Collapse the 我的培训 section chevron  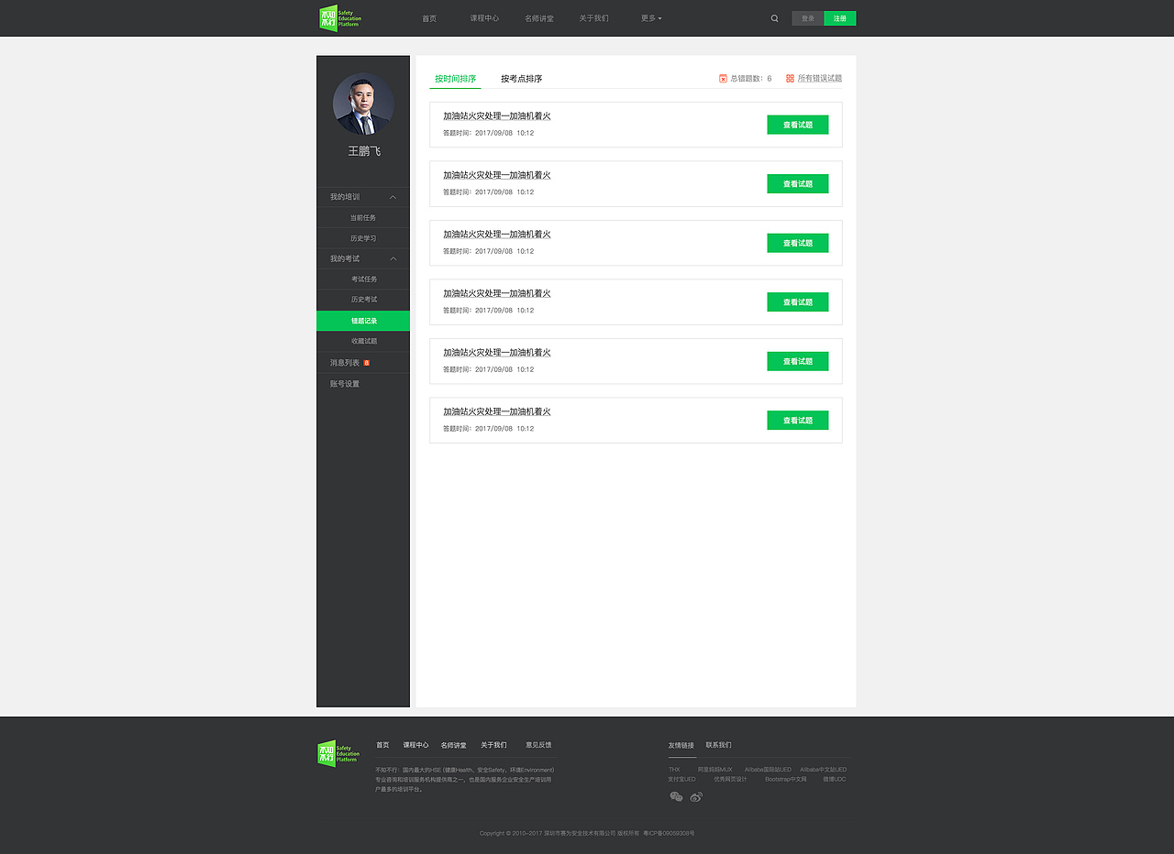pyautogui.click(x=393, y=197)
